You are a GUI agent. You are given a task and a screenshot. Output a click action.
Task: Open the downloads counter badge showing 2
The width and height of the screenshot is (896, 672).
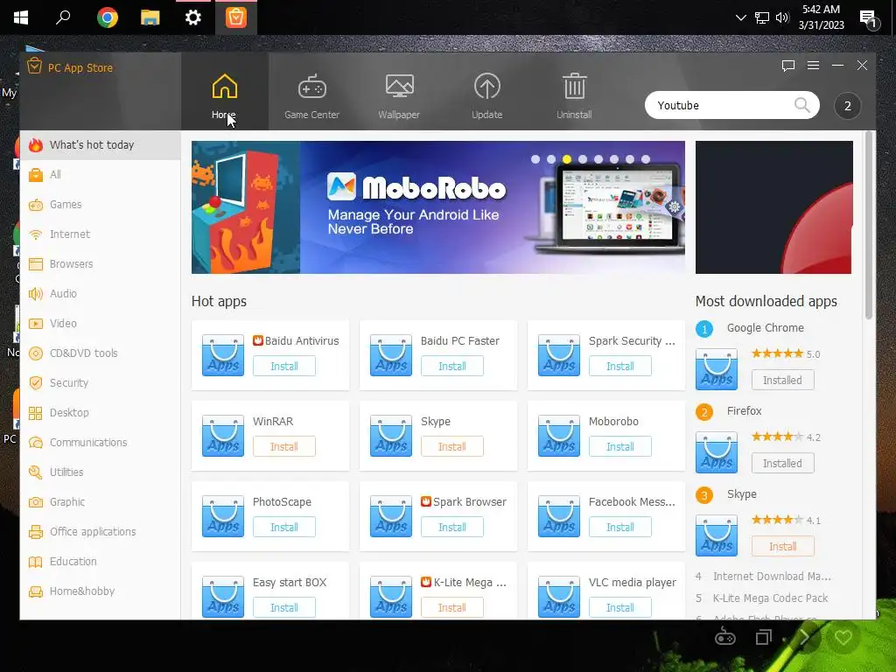coord(847,106)
